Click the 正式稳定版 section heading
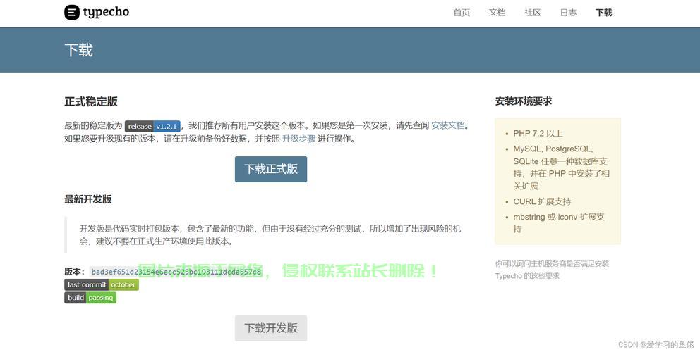The width and height of the screenshot is (700, 352). click(91, 101)
